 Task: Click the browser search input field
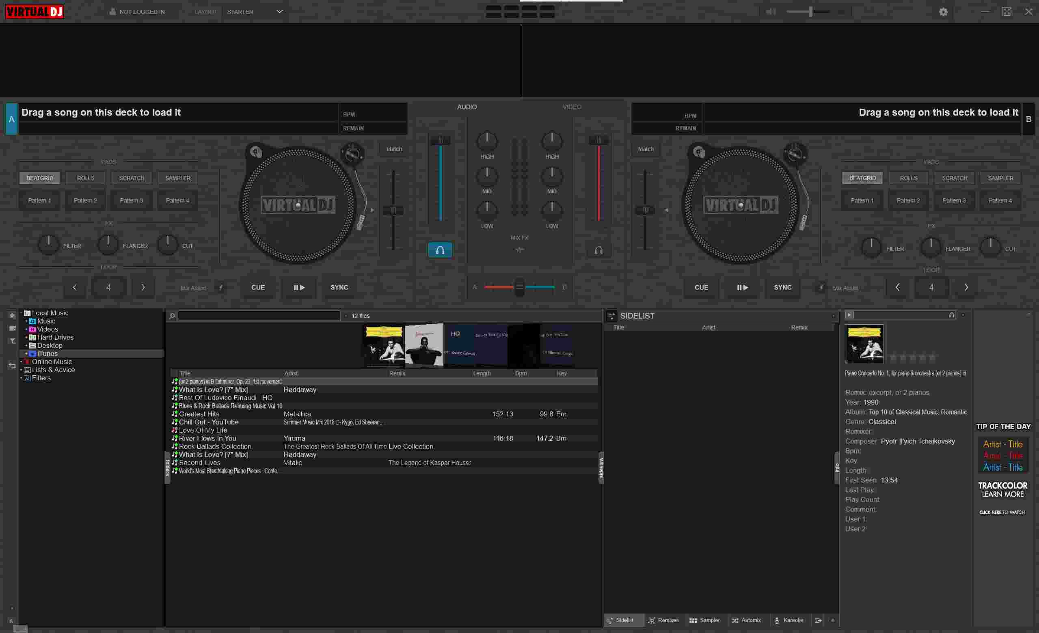(x=259, y=316)
